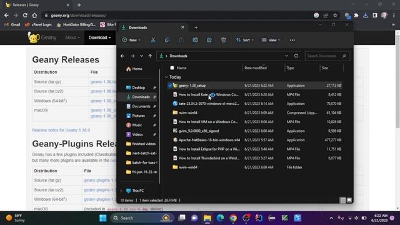Open Windows Start menu
The image size is (400, 225).
pyautogui.click(x=103, y=218)
